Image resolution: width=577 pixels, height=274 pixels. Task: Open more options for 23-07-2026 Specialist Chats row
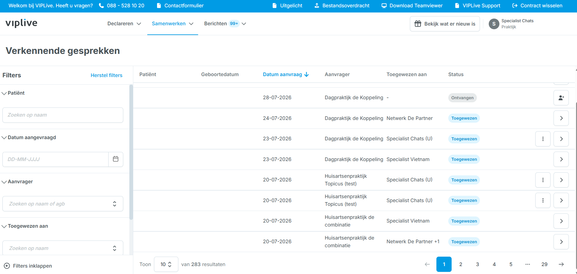[x=543, y=139]
